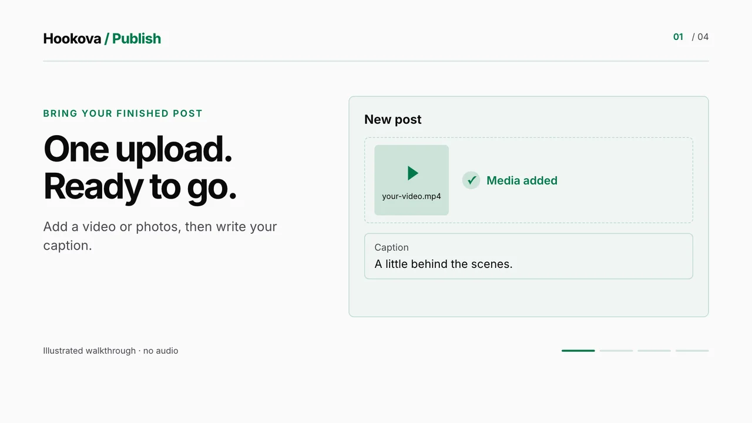Click the "BRING YOUR FINISHED POST" label
This screenshot has width=752, height=423.
[123, 113]
